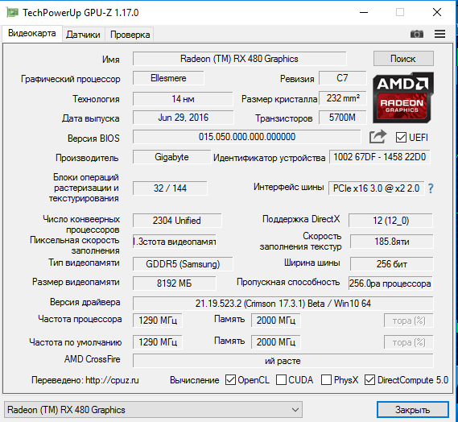
Task: Close the GPU-Z window with X
Action: 437,12
